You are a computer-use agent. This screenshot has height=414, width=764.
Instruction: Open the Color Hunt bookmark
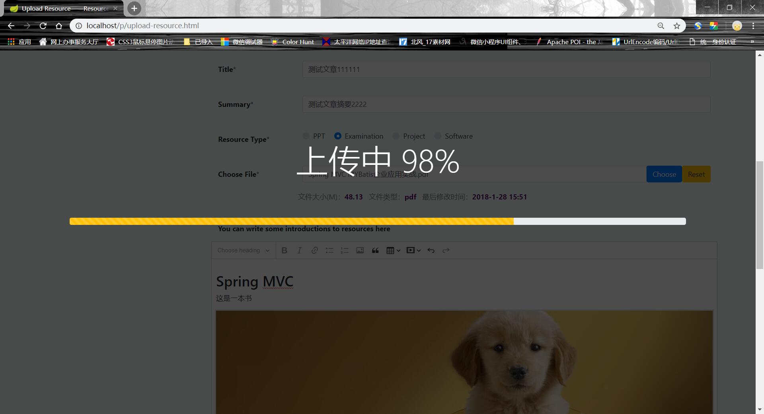tap(292, 42)
